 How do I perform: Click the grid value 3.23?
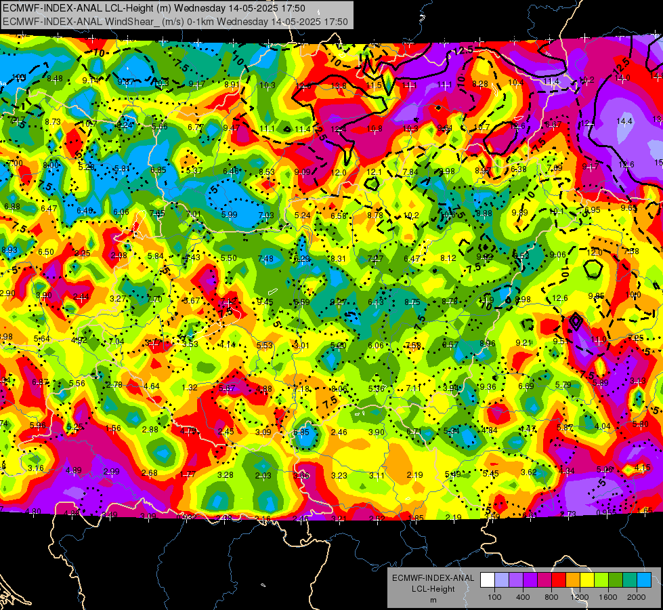point(339,476)
